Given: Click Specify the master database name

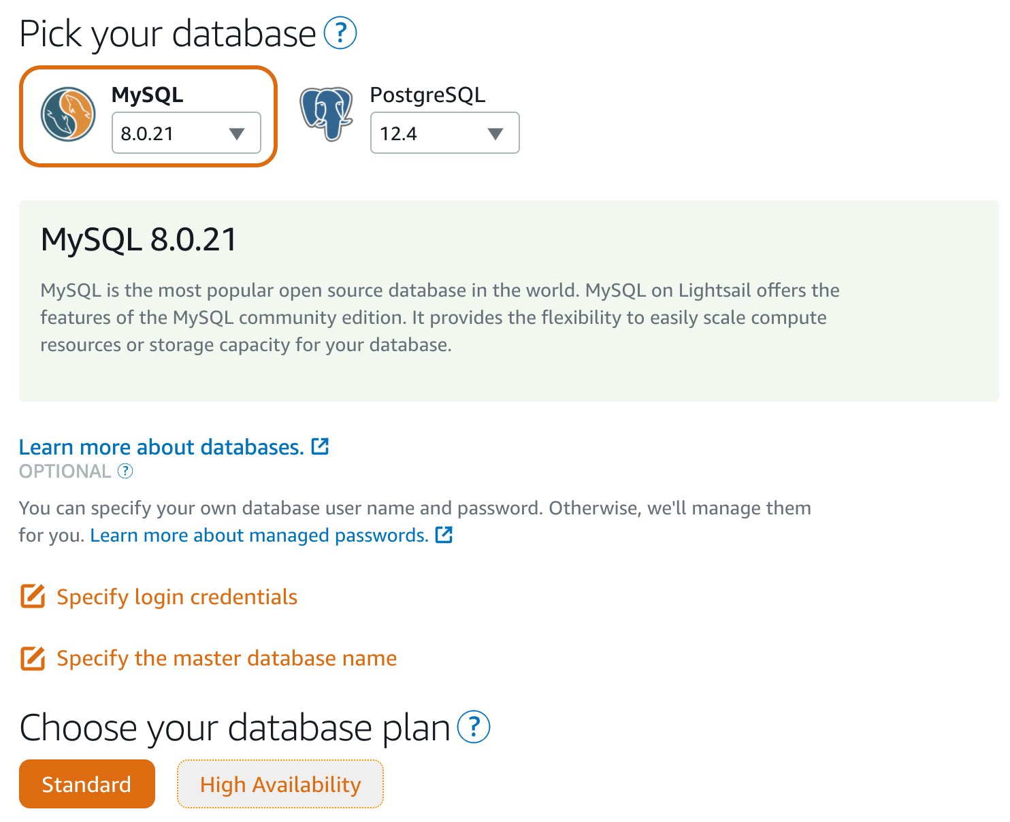Looking at the screenshot, I should (227, 658).
